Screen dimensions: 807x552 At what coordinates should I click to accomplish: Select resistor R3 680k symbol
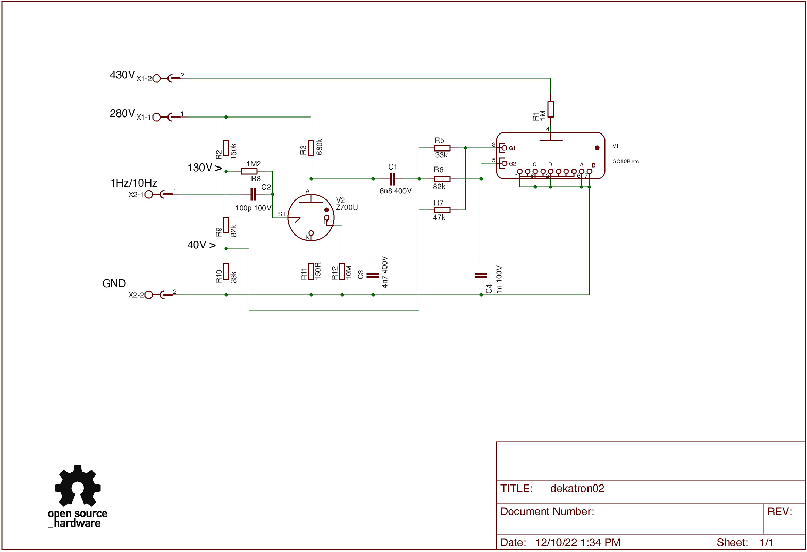[x=311, y=147]
